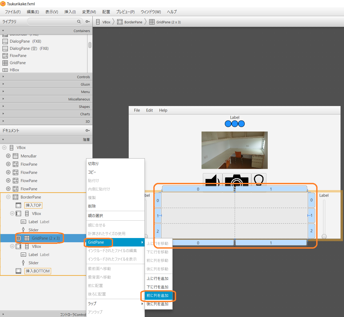Click the room photo image in preview
The height and width of the screenshot is (317, 344).
click(235, 150)
